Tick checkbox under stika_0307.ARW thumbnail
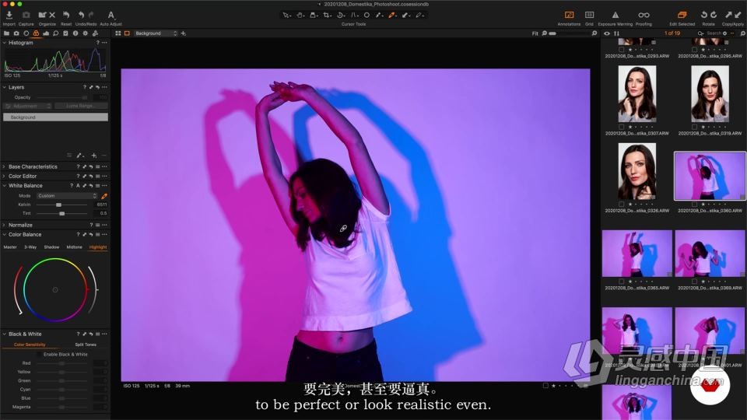Viewport: 747px width, 420px height. tap(621, 127)
